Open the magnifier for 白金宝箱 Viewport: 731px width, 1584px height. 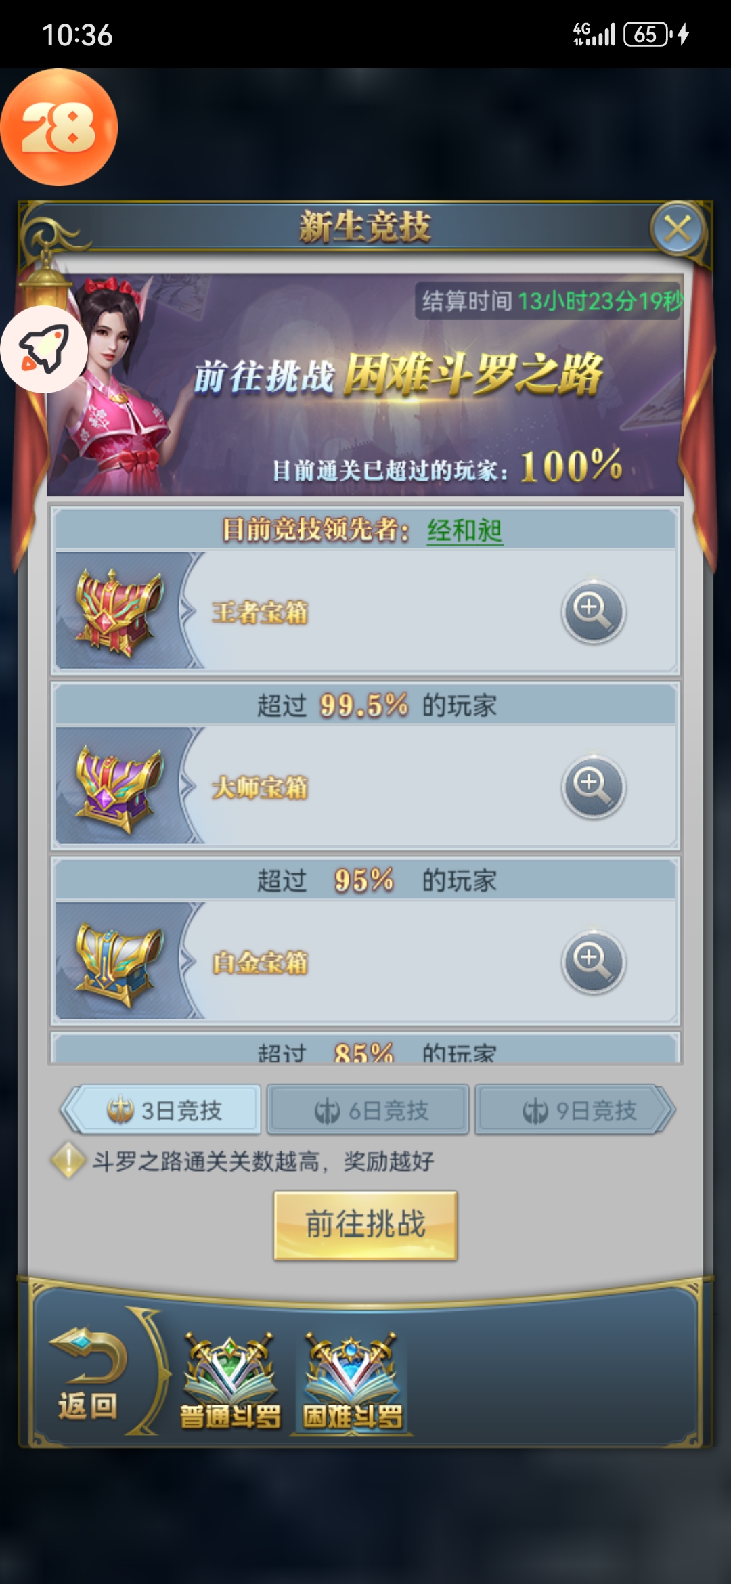tap(594, 962)
